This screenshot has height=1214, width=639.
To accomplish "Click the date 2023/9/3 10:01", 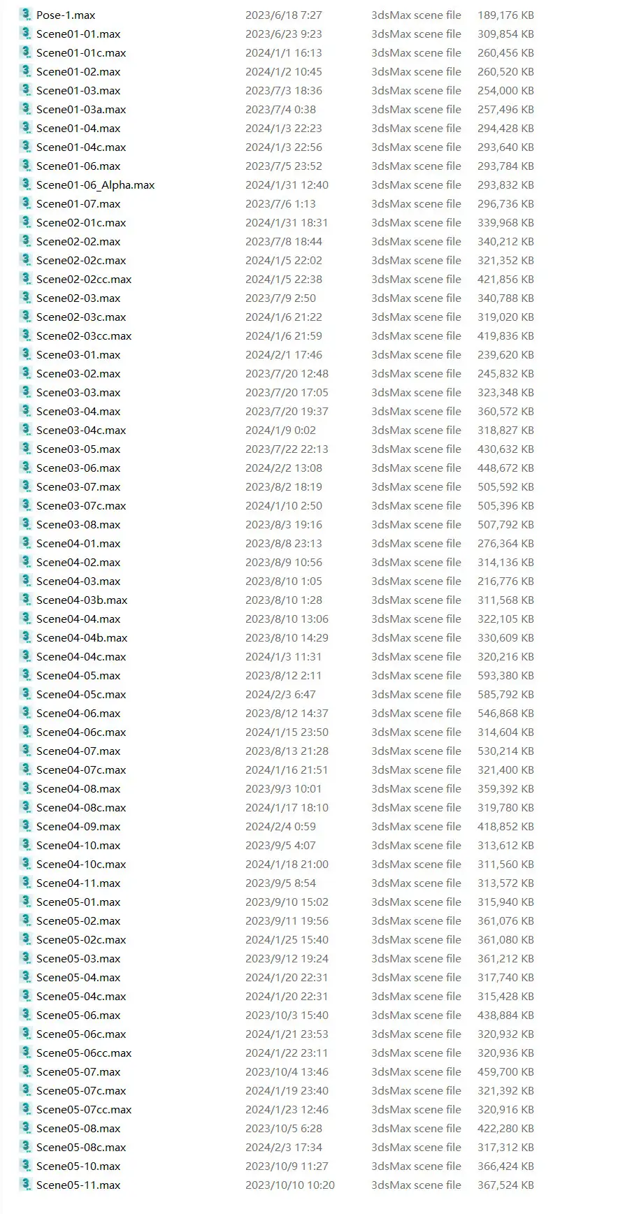I will pos(284,788).
